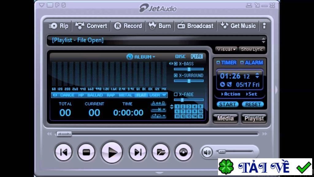Mute sound using the speaker icon
Screen dimensions: 314x177
(x=207, y=152)
